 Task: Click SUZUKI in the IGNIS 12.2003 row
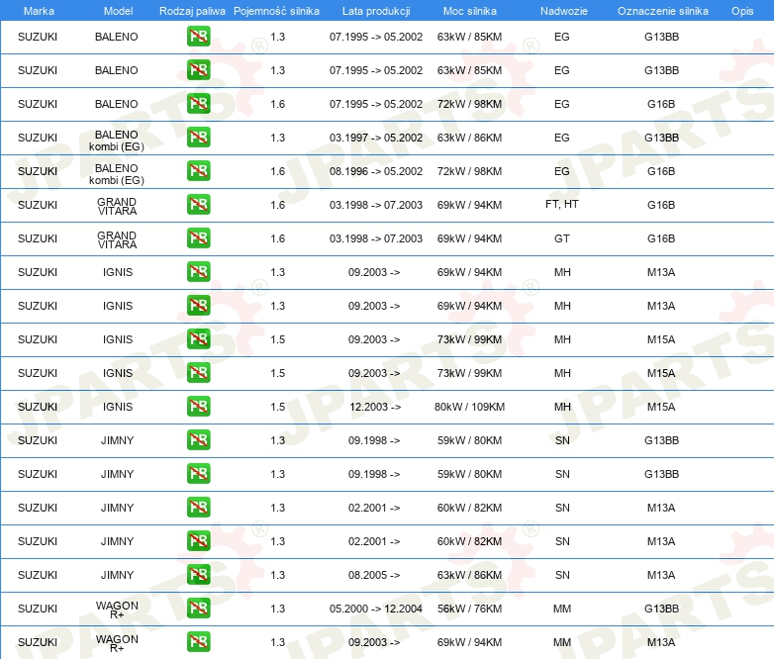(x=38, y=407)
